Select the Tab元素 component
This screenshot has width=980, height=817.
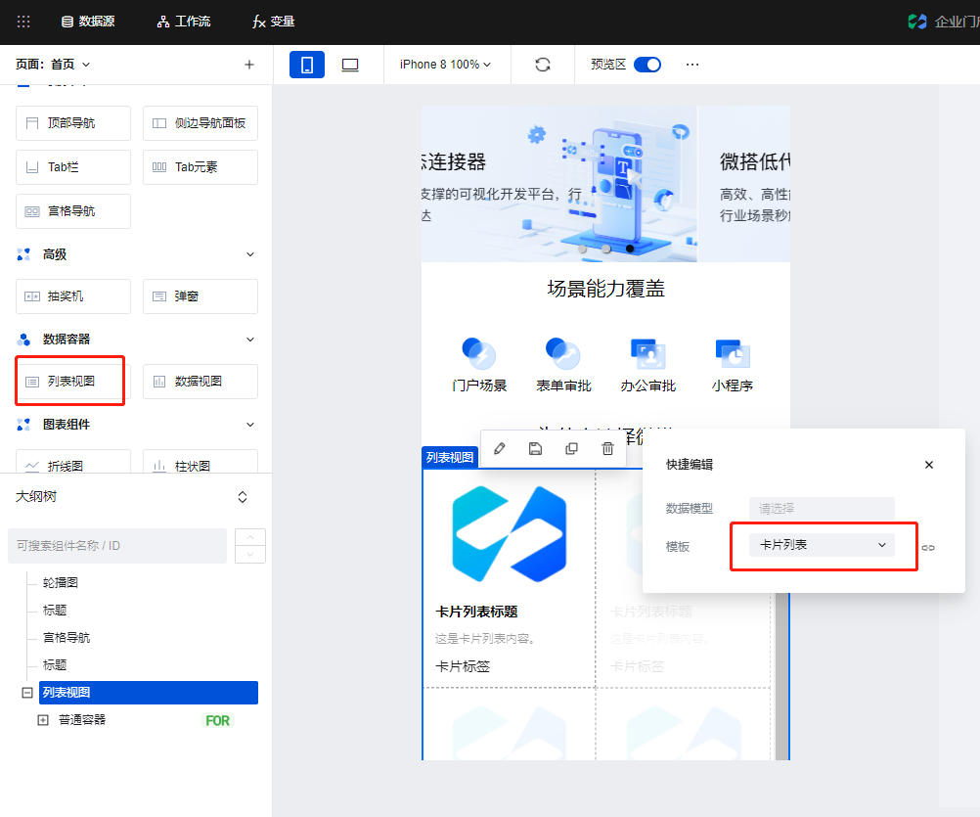pos(200,167)
